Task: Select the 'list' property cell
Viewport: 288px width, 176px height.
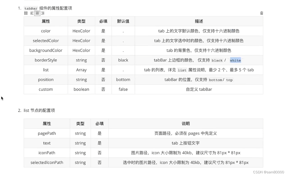Action: tap(46, 70)
